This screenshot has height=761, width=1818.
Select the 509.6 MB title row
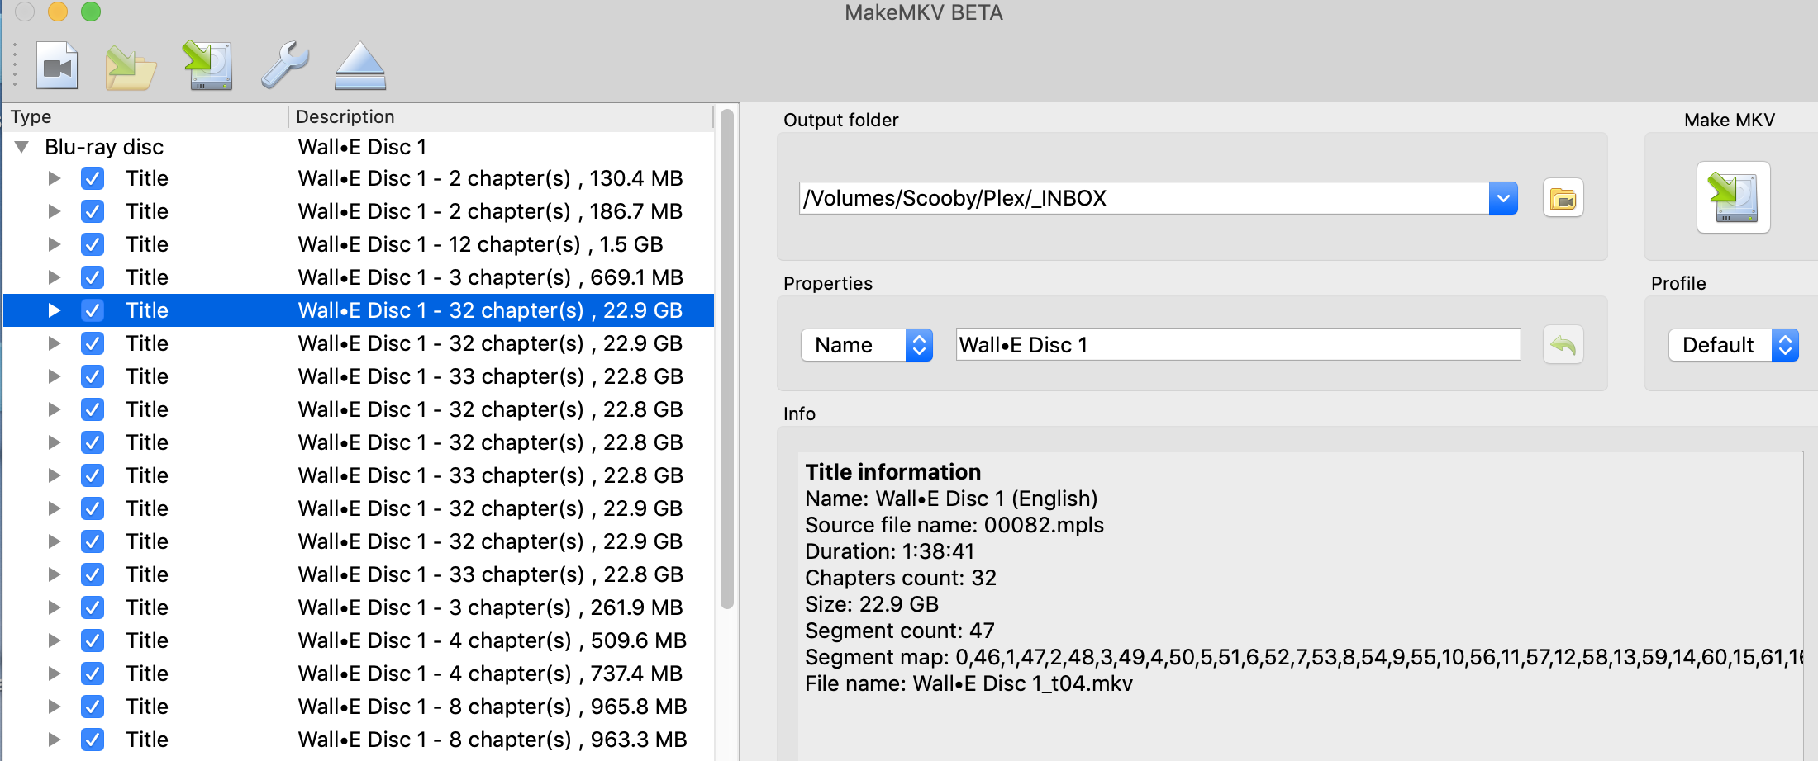[x=359, y=640]
